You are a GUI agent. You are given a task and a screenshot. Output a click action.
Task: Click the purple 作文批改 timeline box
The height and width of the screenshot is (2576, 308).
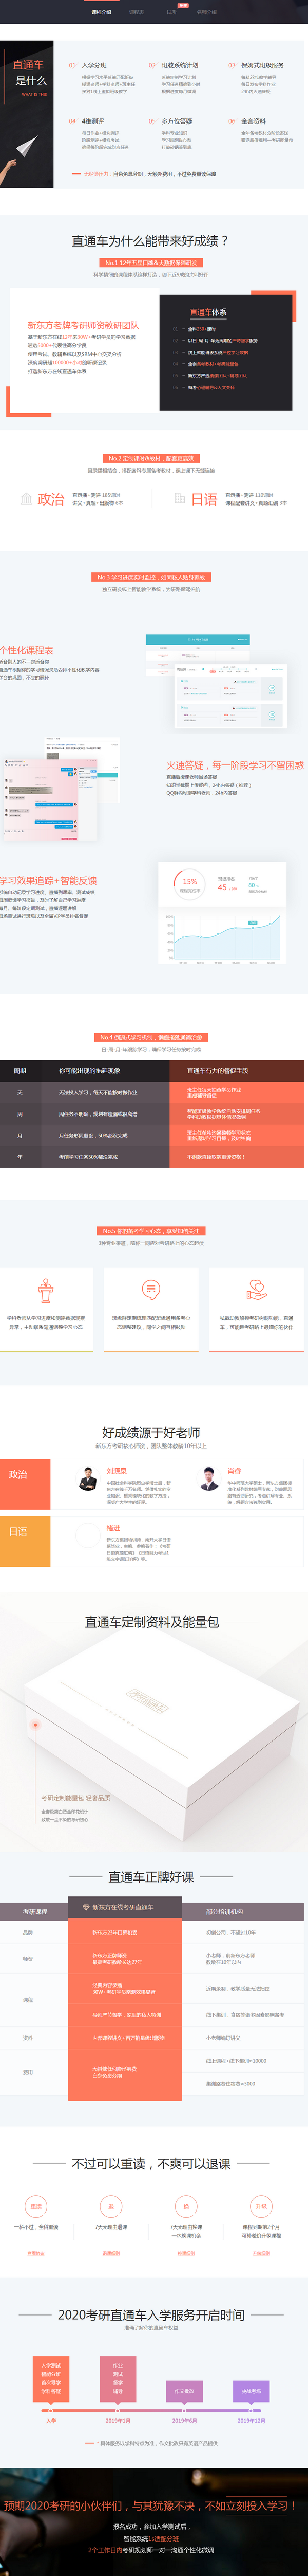tap(185, 2391)
